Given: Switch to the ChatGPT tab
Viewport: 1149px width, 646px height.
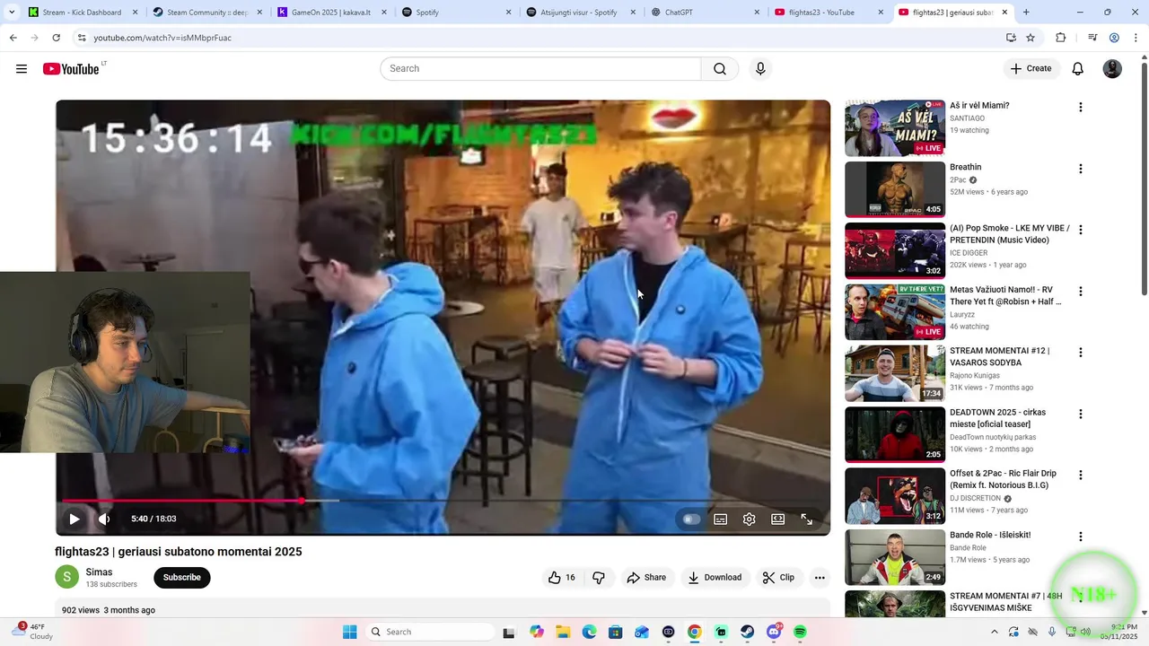Looking at the screenshot, I should coord(704,13).
